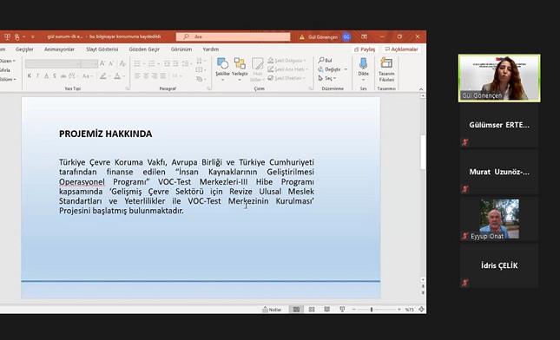Viewport: 560px width, 340px height.
Task: Click the Açıklamalar comments button
Action: tap(401, 49)
